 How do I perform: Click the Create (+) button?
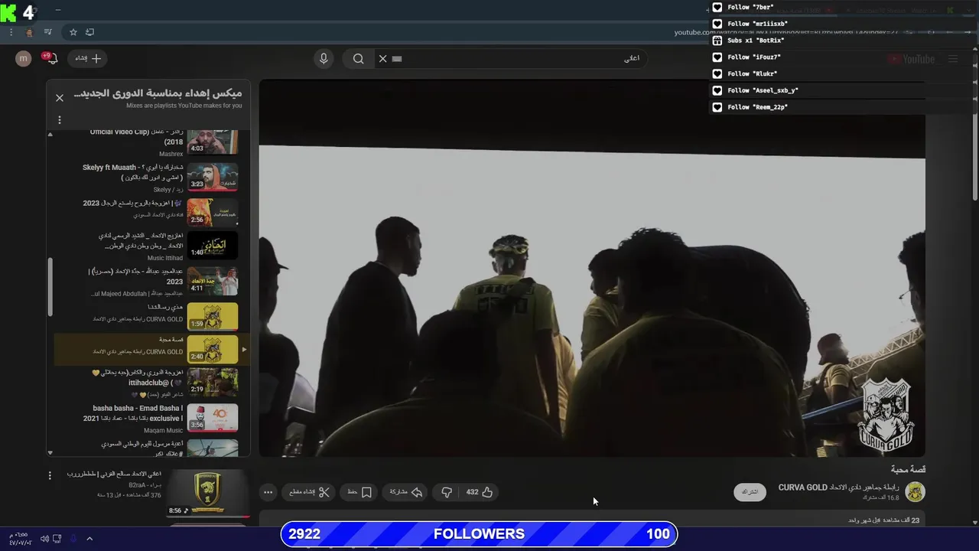pyautogui.click(x=88, y=58)
